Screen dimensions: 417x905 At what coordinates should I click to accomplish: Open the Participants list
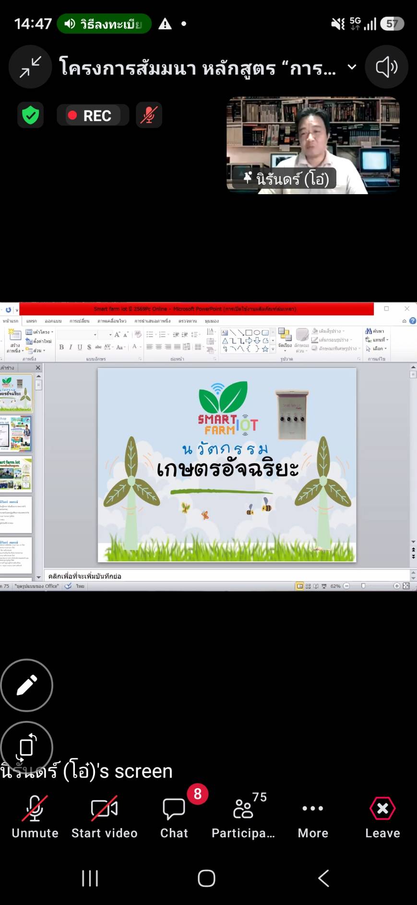point(244,817)
